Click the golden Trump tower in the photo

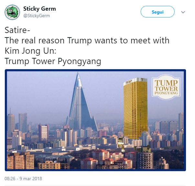(x=135, y=108)
